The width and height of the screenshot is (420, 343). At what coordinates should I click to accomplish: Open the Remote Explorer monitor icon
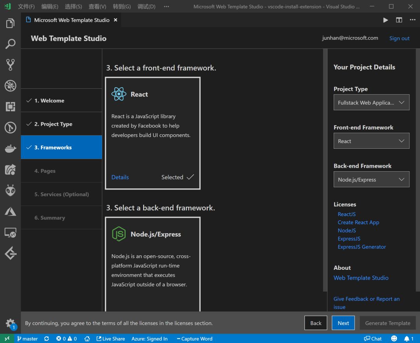(10, 232)
